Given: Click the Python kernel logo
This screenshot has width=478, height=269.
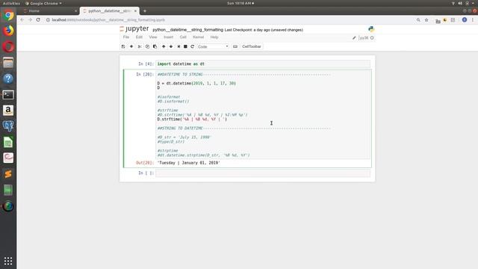Looking at the screenshot, I should coord(371,29).
